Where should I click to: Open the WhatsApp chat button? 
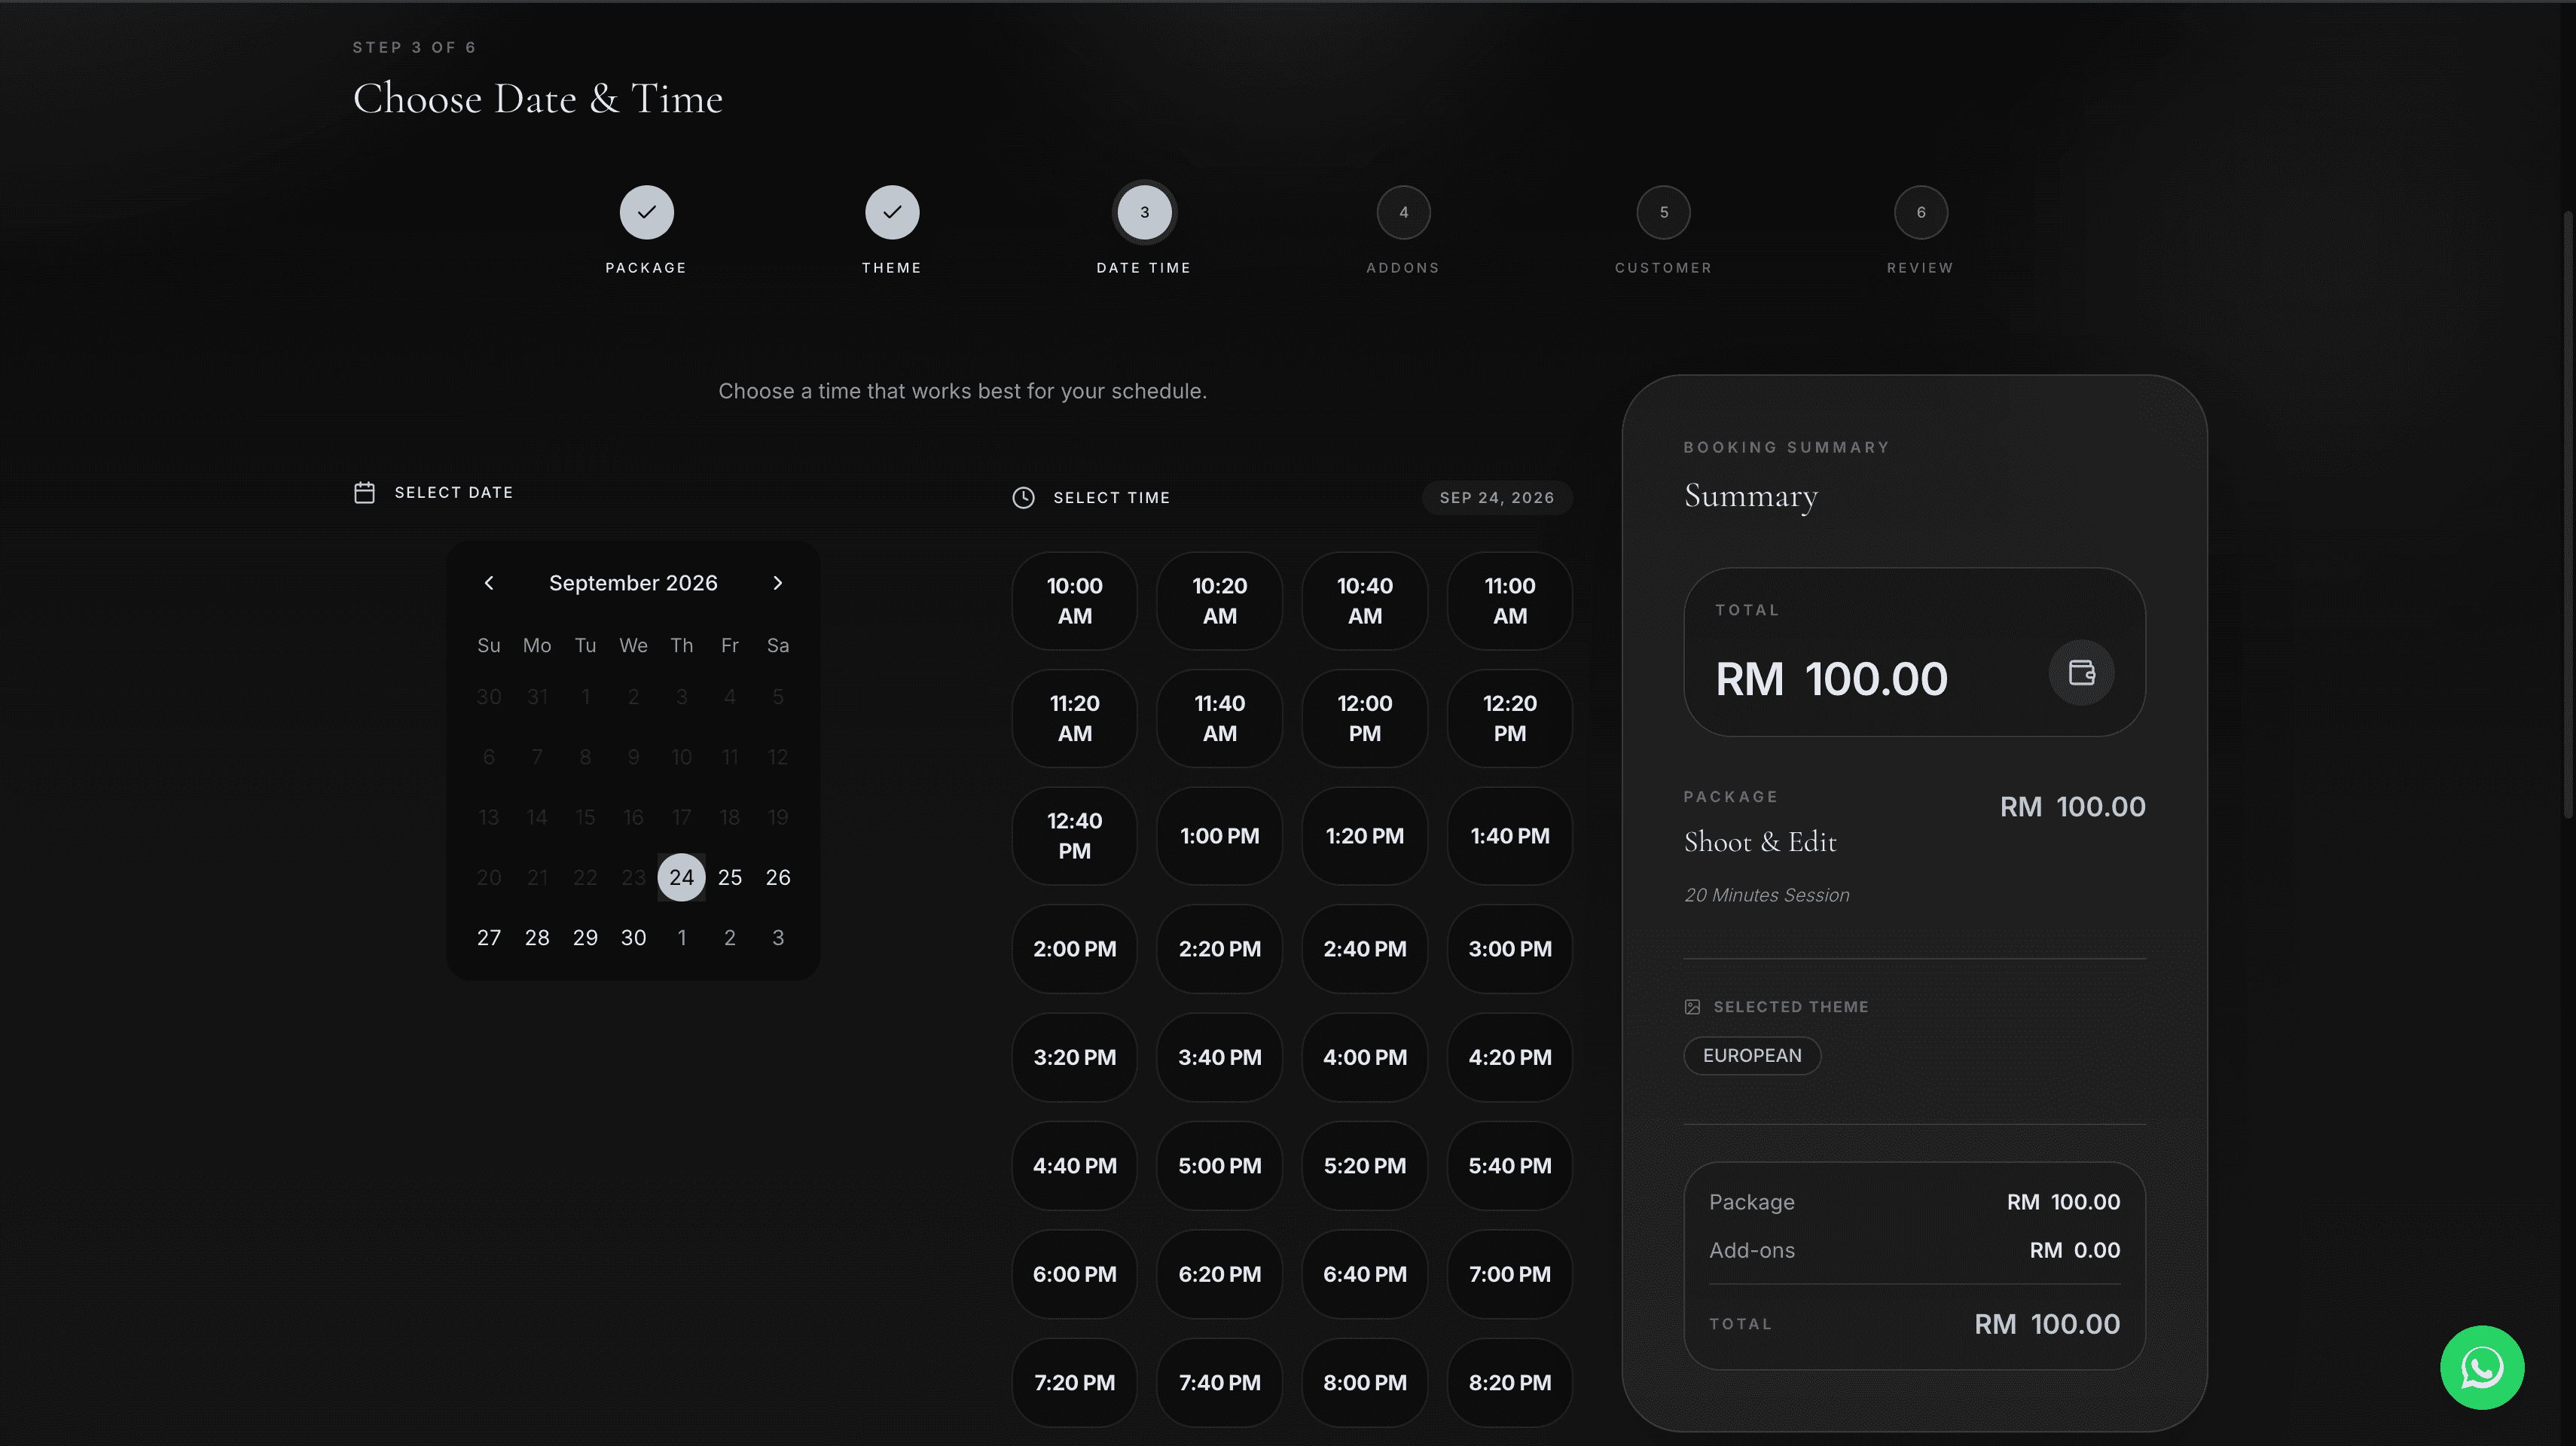[2481, 1367]
